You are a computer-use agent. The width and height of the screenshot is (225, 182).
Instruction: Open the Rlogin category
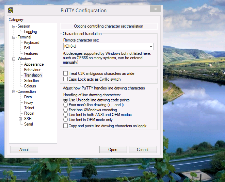tap(29, 113)
